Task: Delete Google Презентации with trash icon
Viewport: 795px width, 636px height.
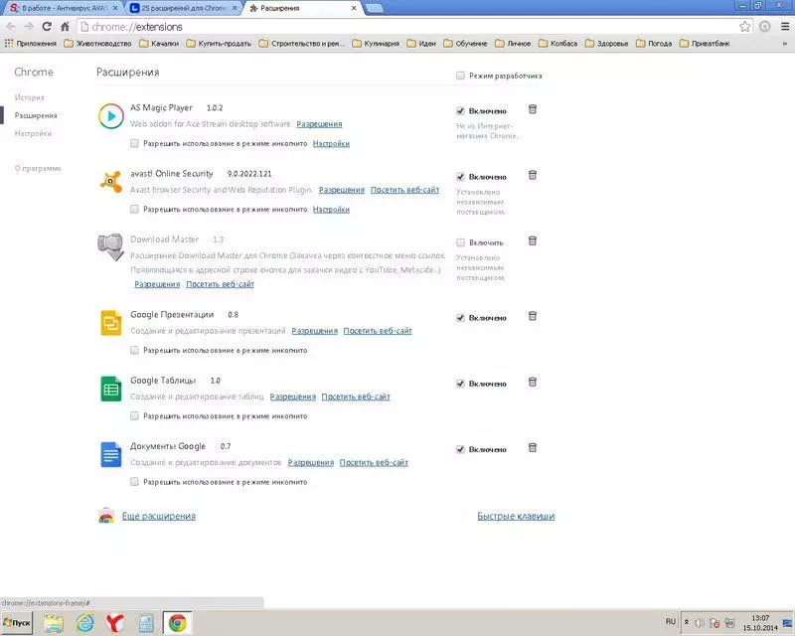Action: 533,316
